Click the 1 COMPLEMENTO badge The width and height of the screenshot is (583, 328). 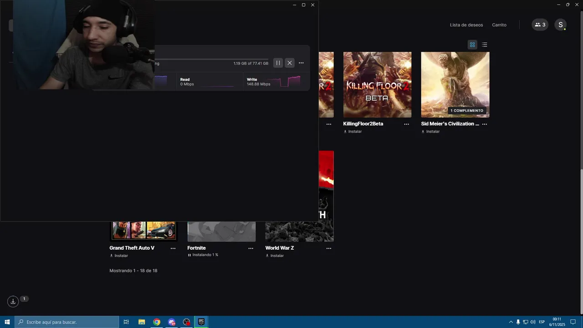point(467,111)
